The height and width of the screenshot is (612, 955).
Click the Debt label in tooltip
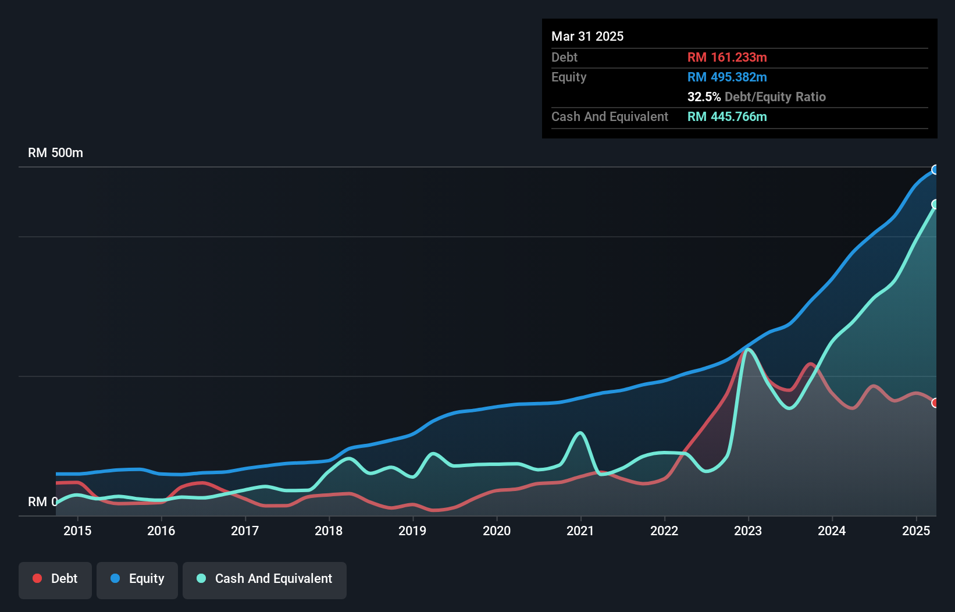[x=564, y=58]
